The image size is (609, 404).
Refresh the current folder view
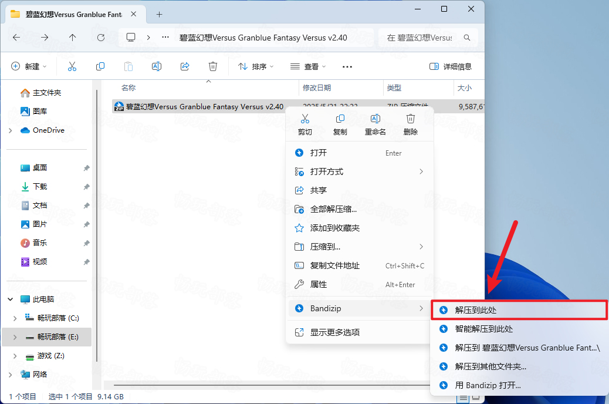[x=101, y=38]
